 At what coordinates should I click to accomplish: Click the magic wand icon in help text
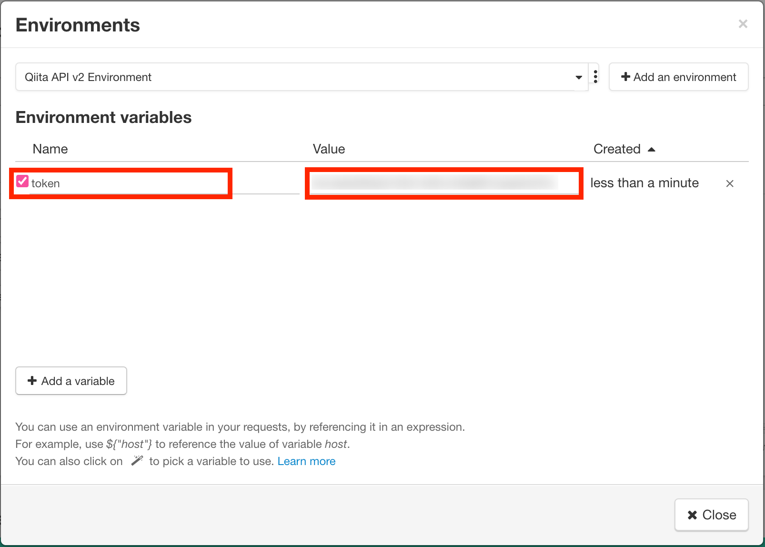(137, 461)
